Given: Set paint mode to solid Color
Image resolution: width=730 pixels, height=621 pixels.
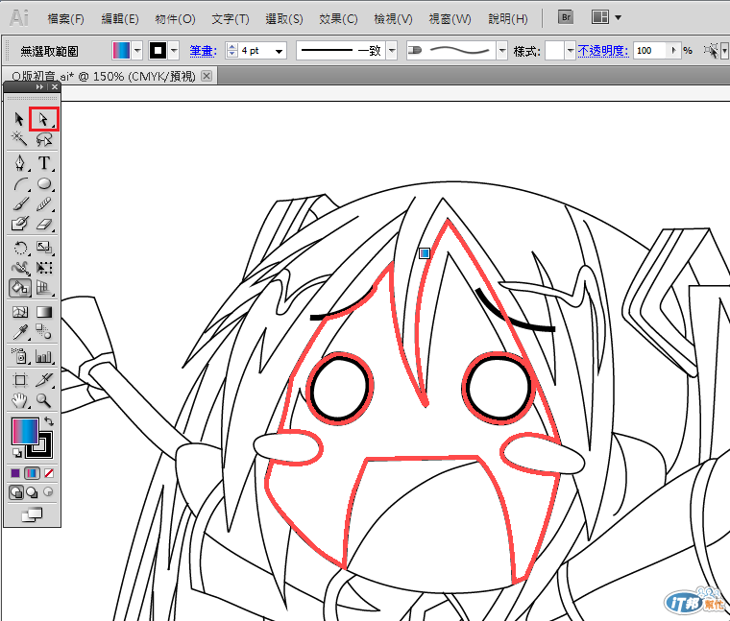Looking at the screenshot, I should (15, 473).
